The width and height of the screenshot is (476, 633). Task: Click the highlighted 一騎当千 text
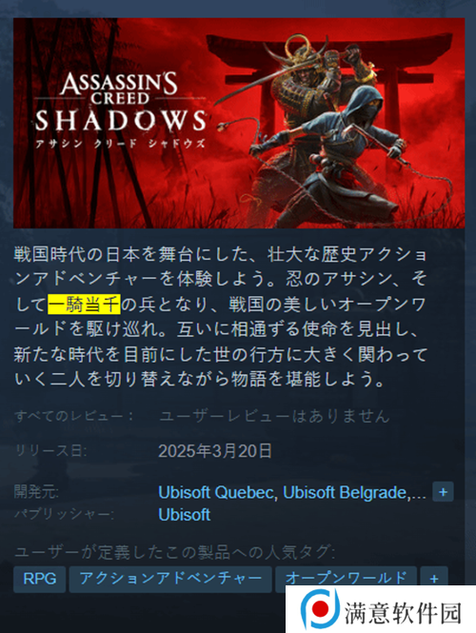coord(84,305)
